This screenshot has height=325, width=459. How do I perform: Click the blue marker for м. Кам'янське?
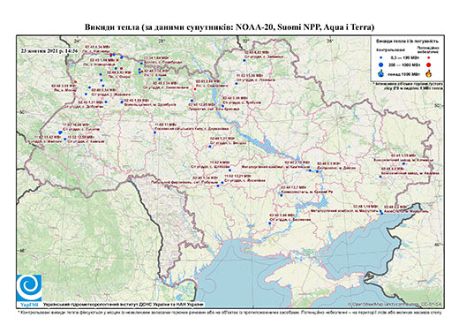(310, 170)
